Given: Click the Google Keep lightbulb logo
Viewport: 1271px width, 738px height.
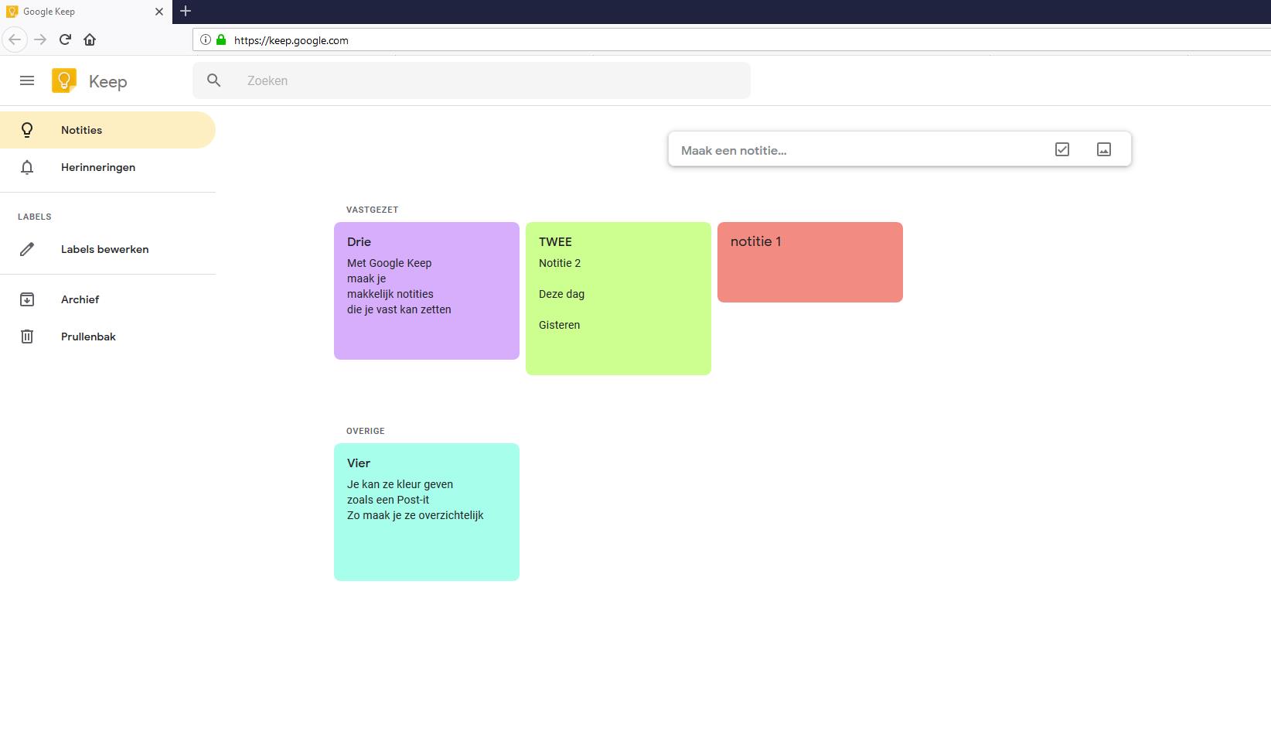Looking at the screenshot, I should click(65, 80).
